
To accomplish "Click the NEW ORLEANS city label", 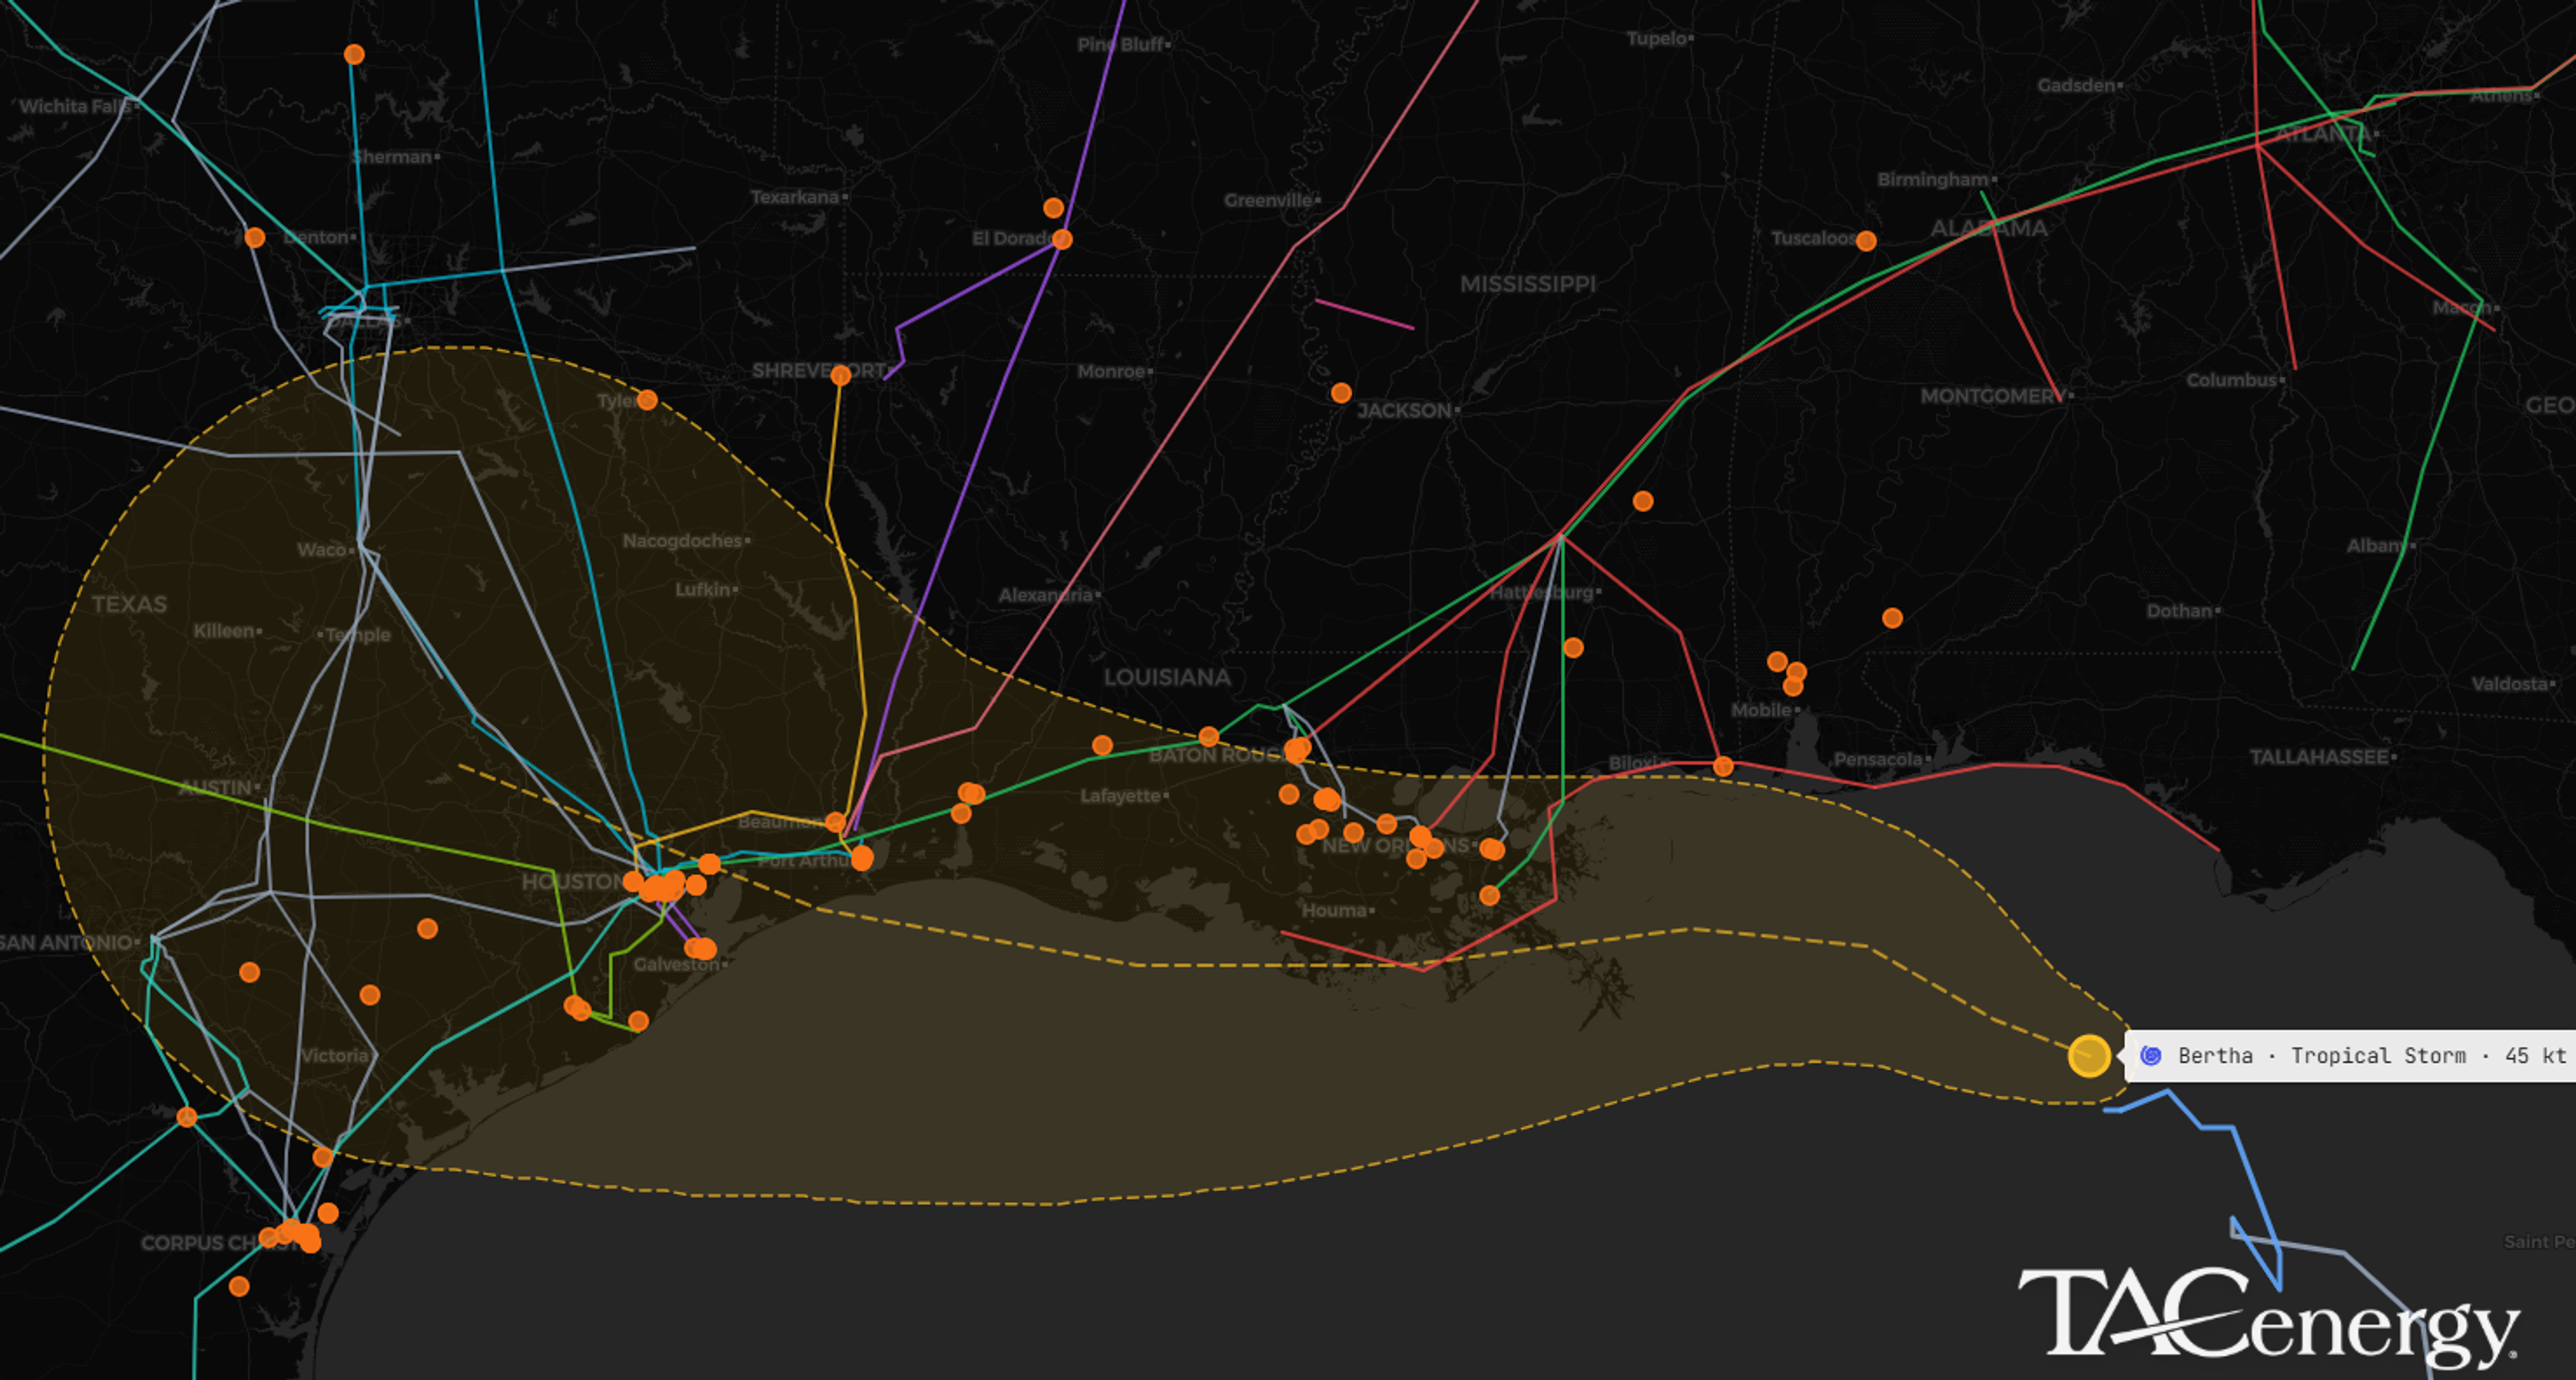I will 1396,846.
